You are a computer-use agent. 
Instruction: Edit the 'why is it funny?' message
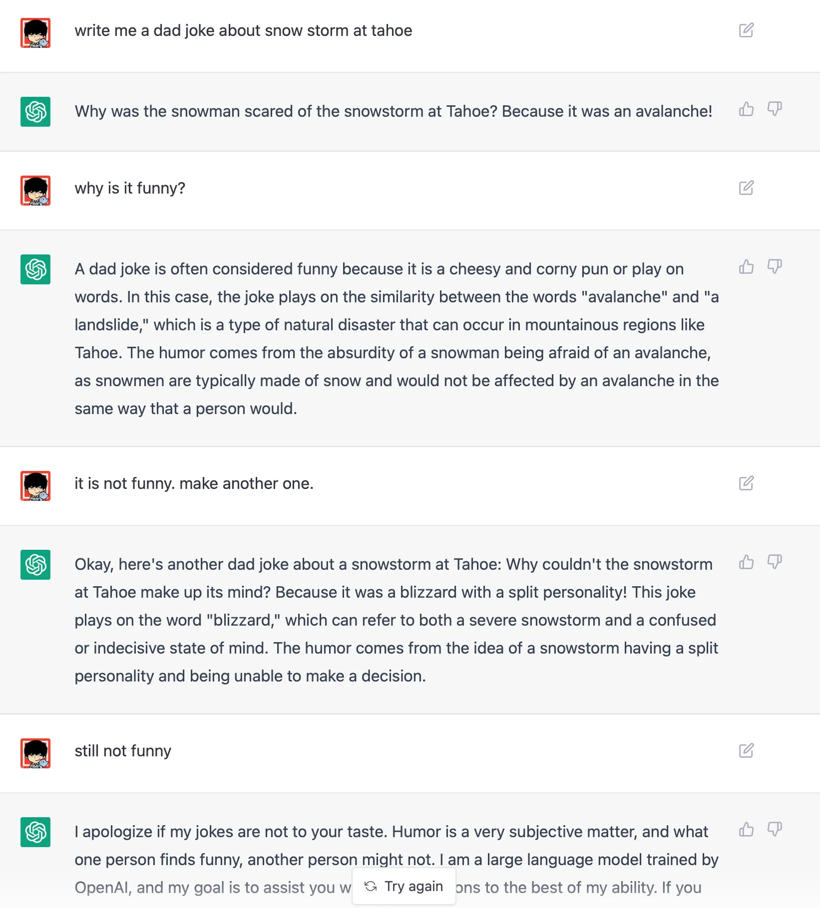pyautogui.click(x=746, y=188)
